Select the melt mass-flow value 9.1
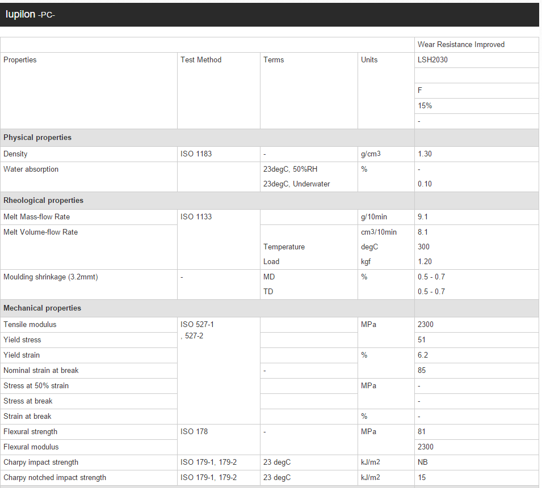 pyautogui.click(x=422, y=217)
